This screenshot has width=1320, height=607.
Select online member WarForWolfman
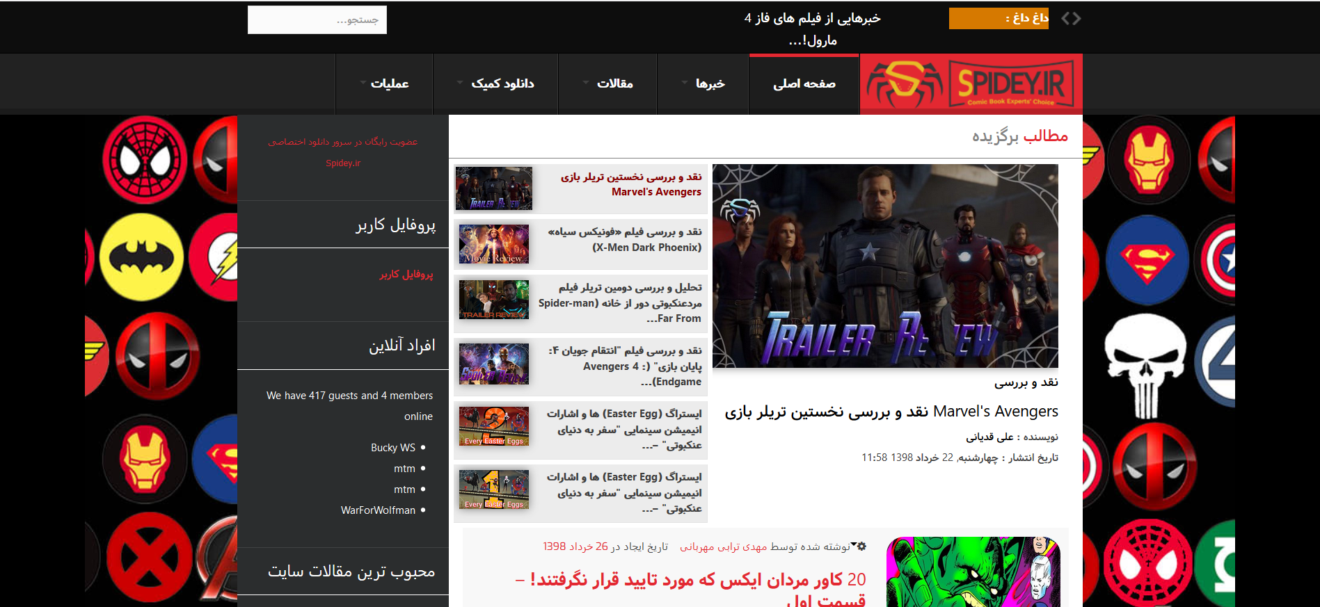click(378, 510)
